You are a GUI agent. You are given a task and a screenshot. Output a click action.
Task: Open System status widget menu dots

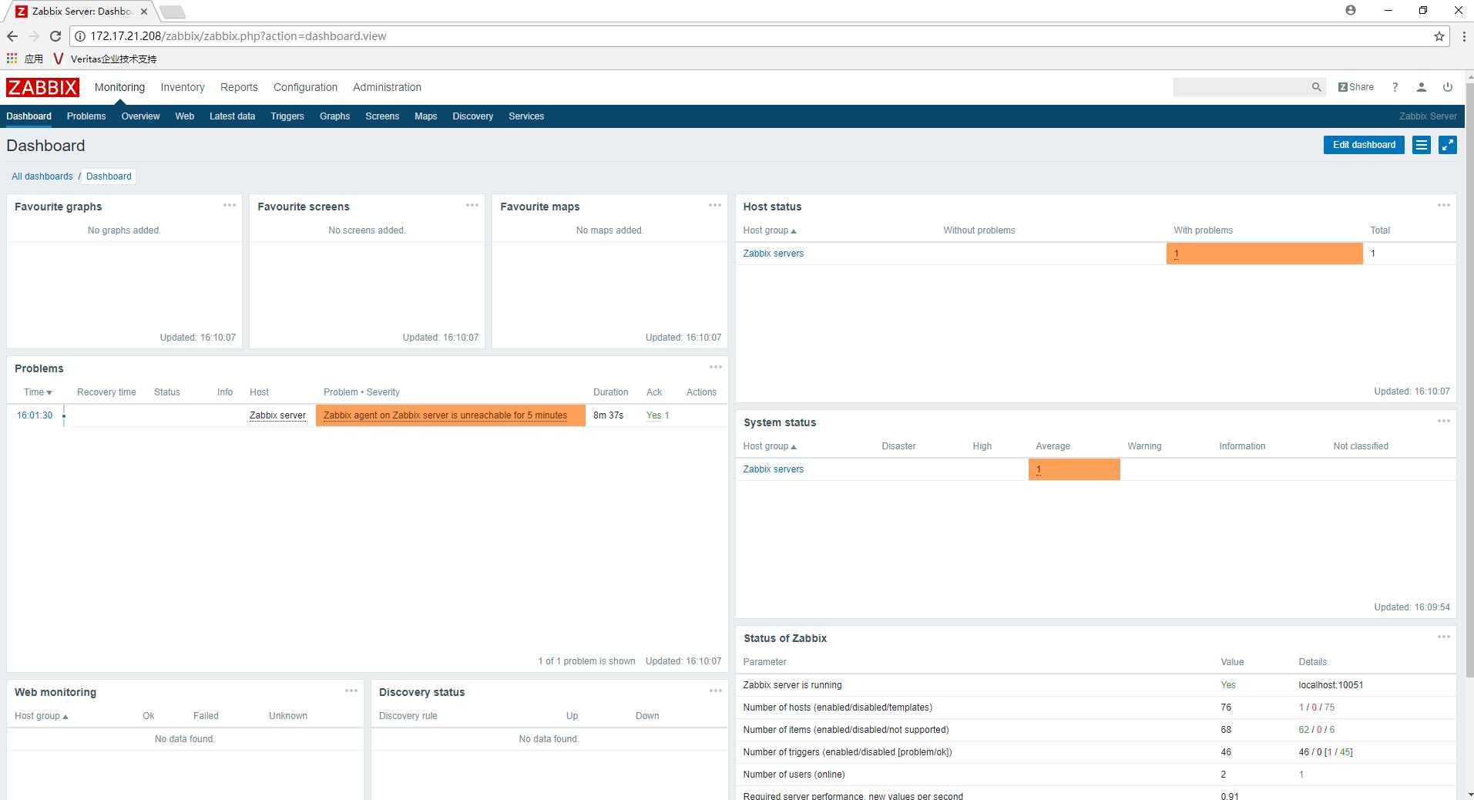pyautogui.click(x=1444, y=421)
